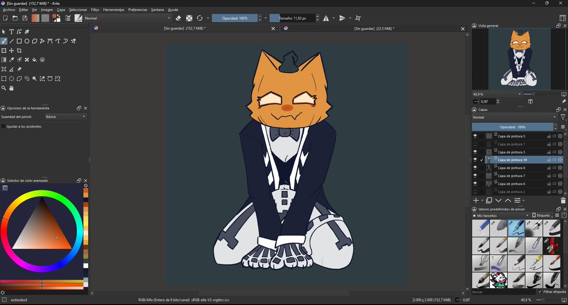Hide layer Capa de pintura 10
Viewport: 568px width, 305px height.
[x=475, y=160]
